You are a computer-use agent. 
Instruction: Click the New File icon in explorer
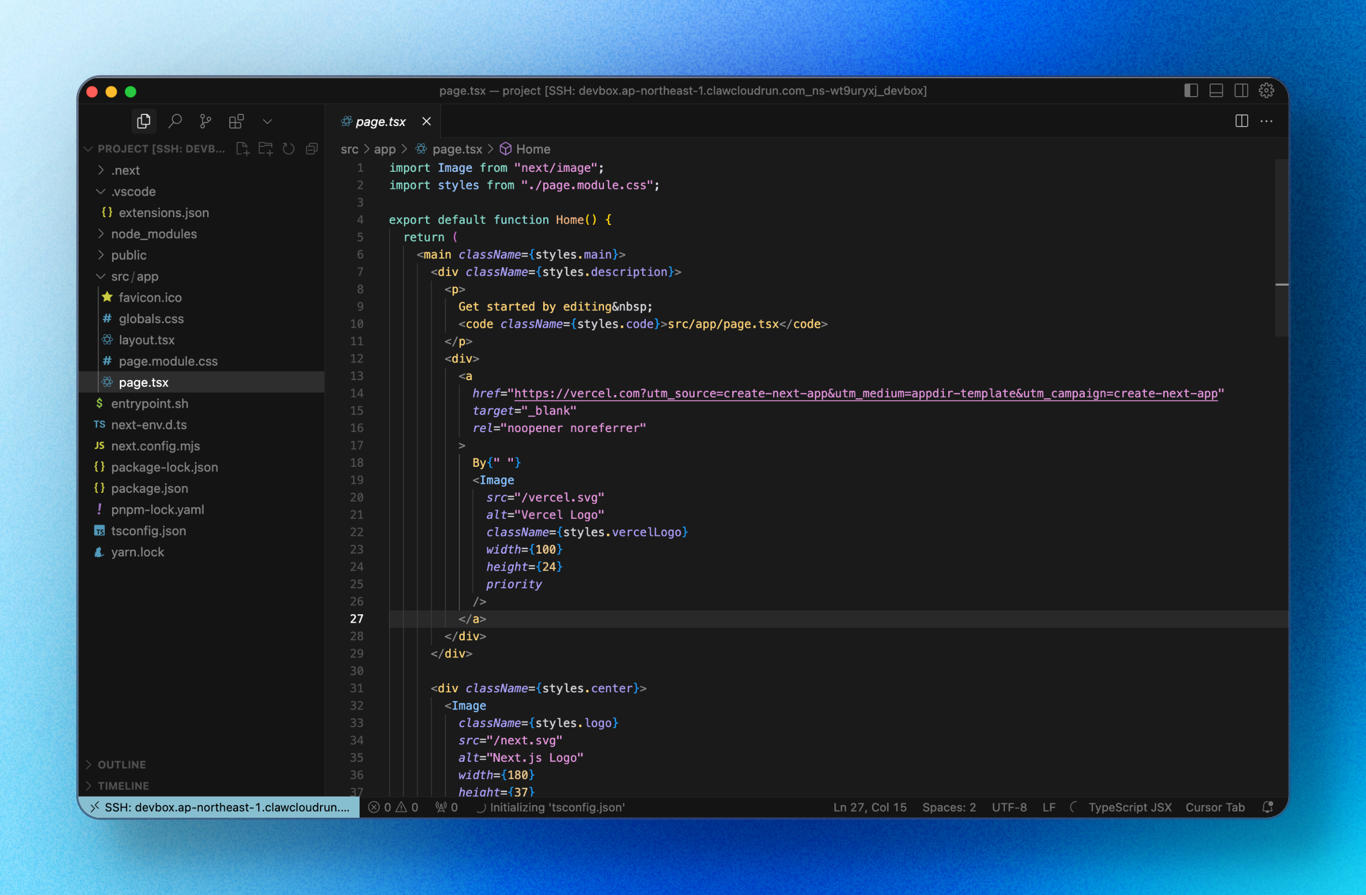point(243,149)
